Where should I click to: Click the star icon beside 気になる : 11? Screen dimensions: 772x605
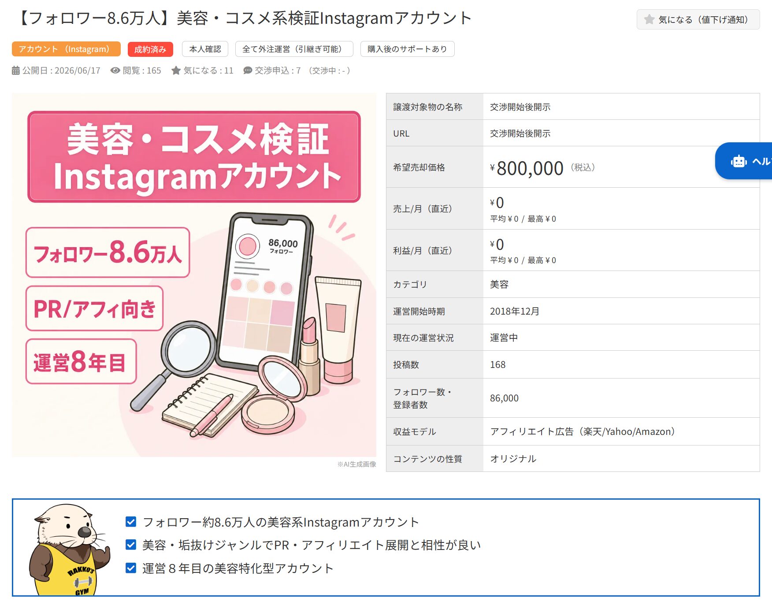176,71
